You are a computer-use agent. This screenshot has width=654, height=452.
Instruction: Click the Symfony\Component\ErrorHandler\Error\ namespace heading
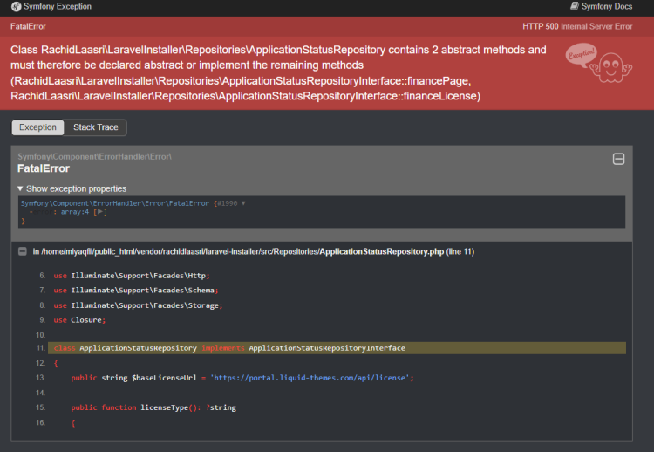click(94, 156)
